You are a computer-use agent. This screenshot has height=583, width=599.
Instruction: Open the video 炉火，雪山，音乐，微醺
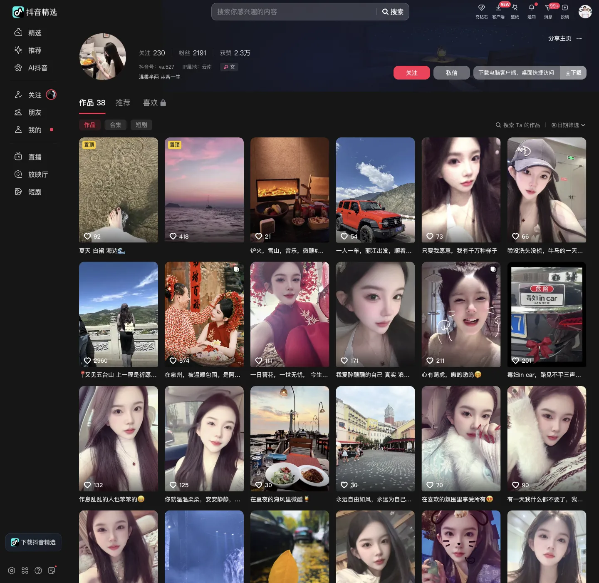290,190
